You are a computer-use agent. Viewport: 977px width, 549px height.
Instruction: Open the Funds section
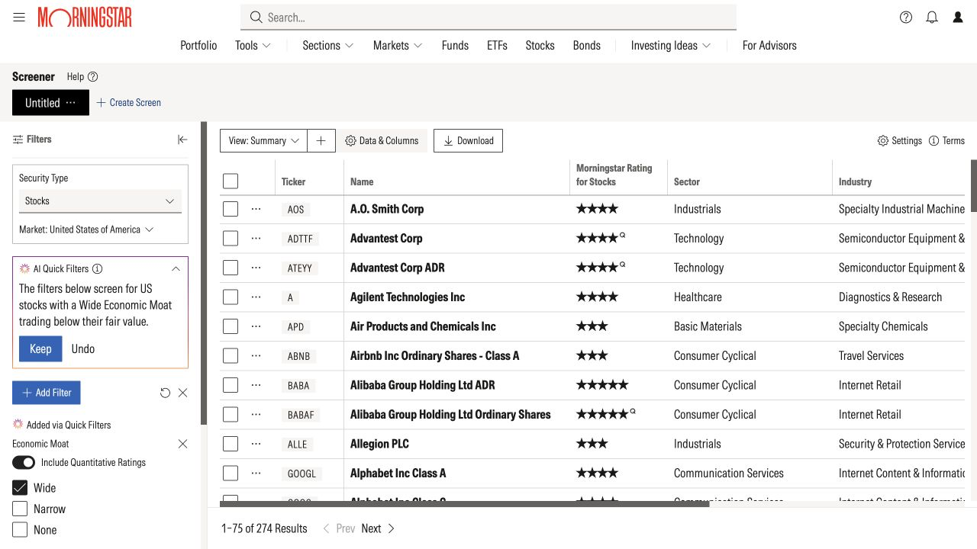point(455,46)
